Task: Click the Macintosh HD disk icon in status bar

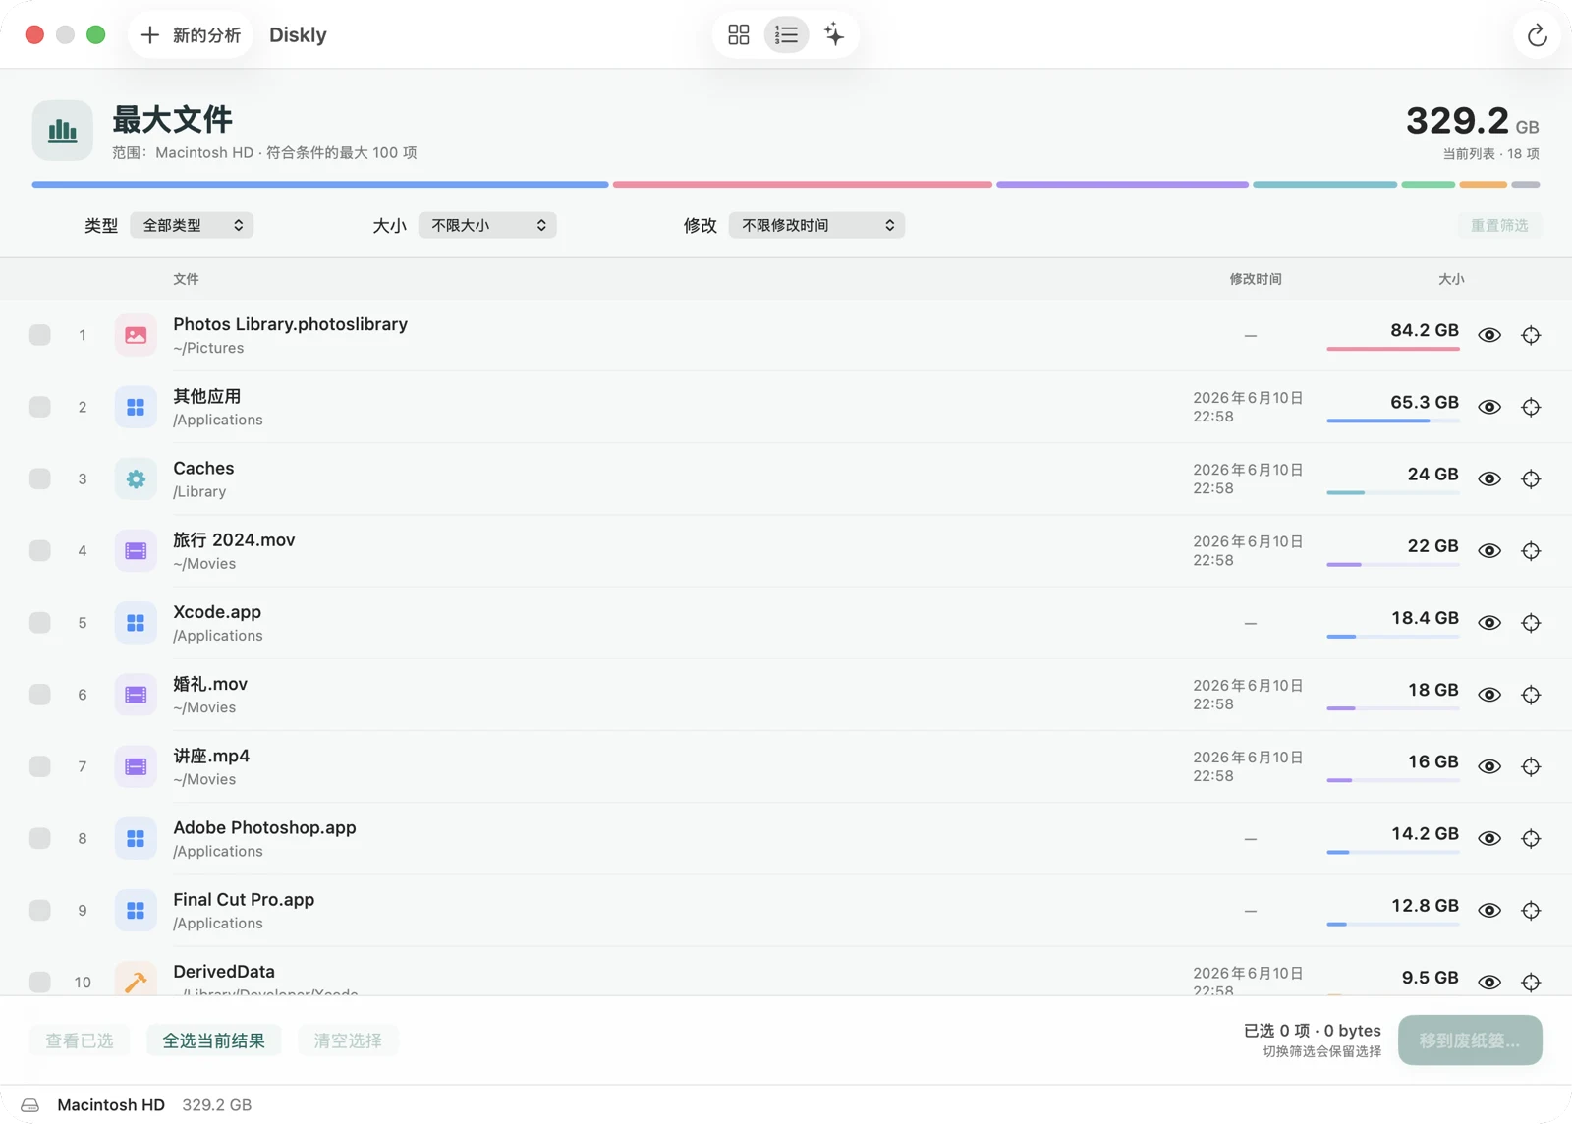Action: [x=30, y=1105]
